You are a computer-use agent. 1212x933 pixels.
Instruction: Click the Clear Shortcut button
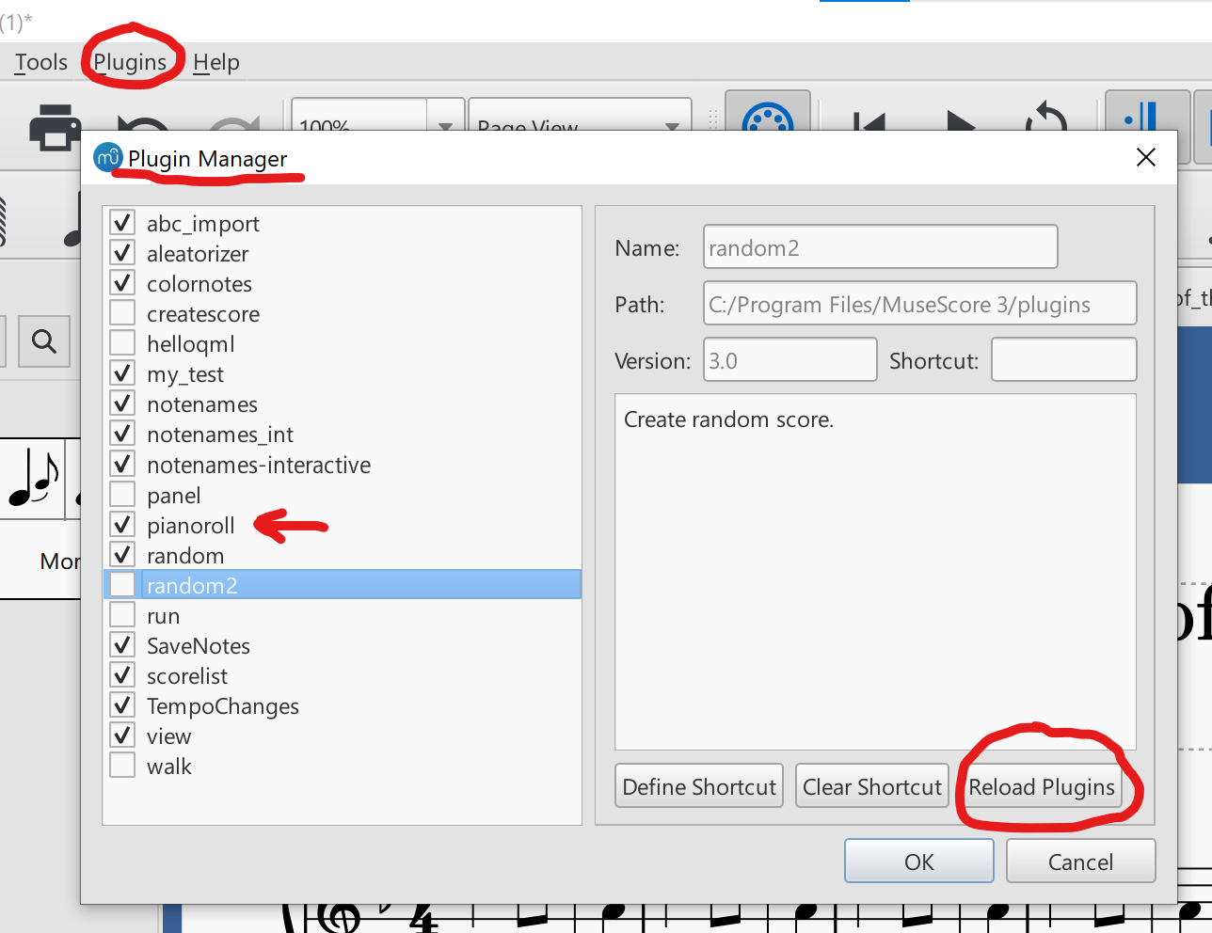coord(872,787)
